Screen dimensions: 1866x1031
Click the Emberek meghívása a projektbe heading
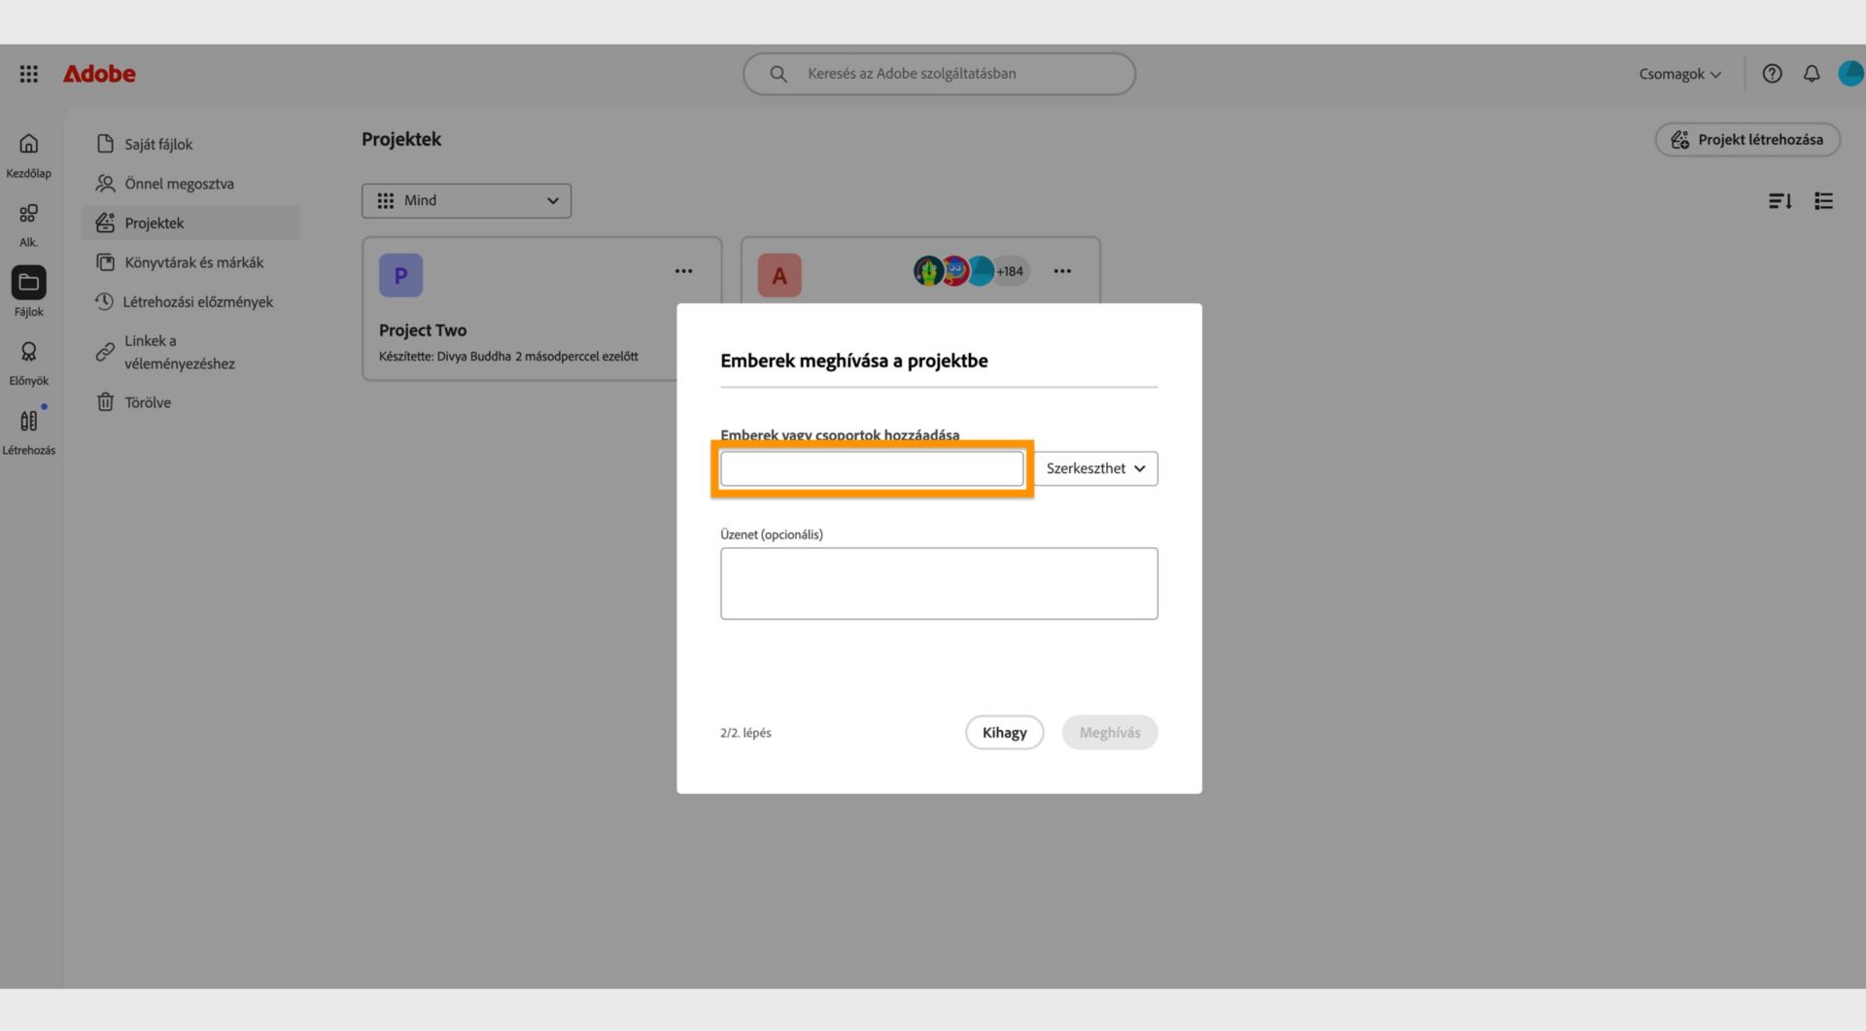point(854,361)
